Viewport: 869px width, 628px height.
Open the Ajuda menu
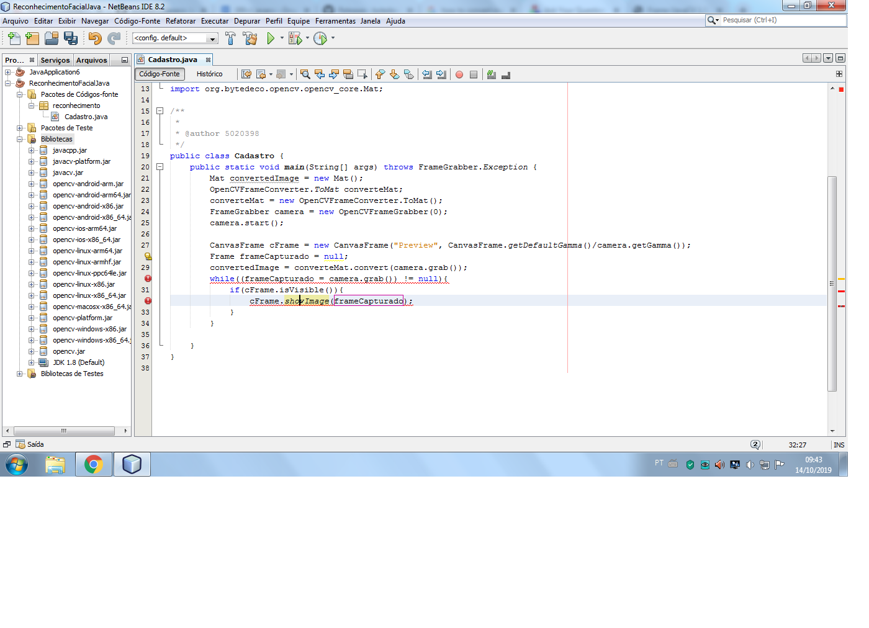(395, 21)
